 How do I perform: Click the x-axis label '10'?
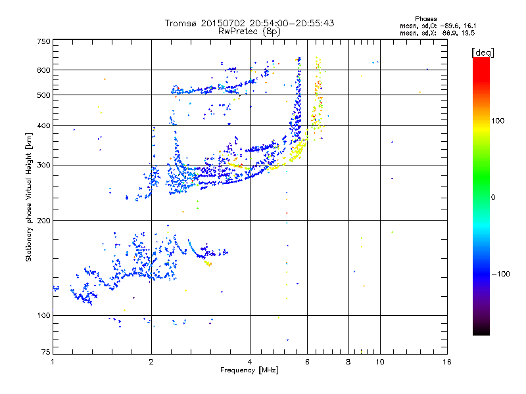(x=380, y=362)
